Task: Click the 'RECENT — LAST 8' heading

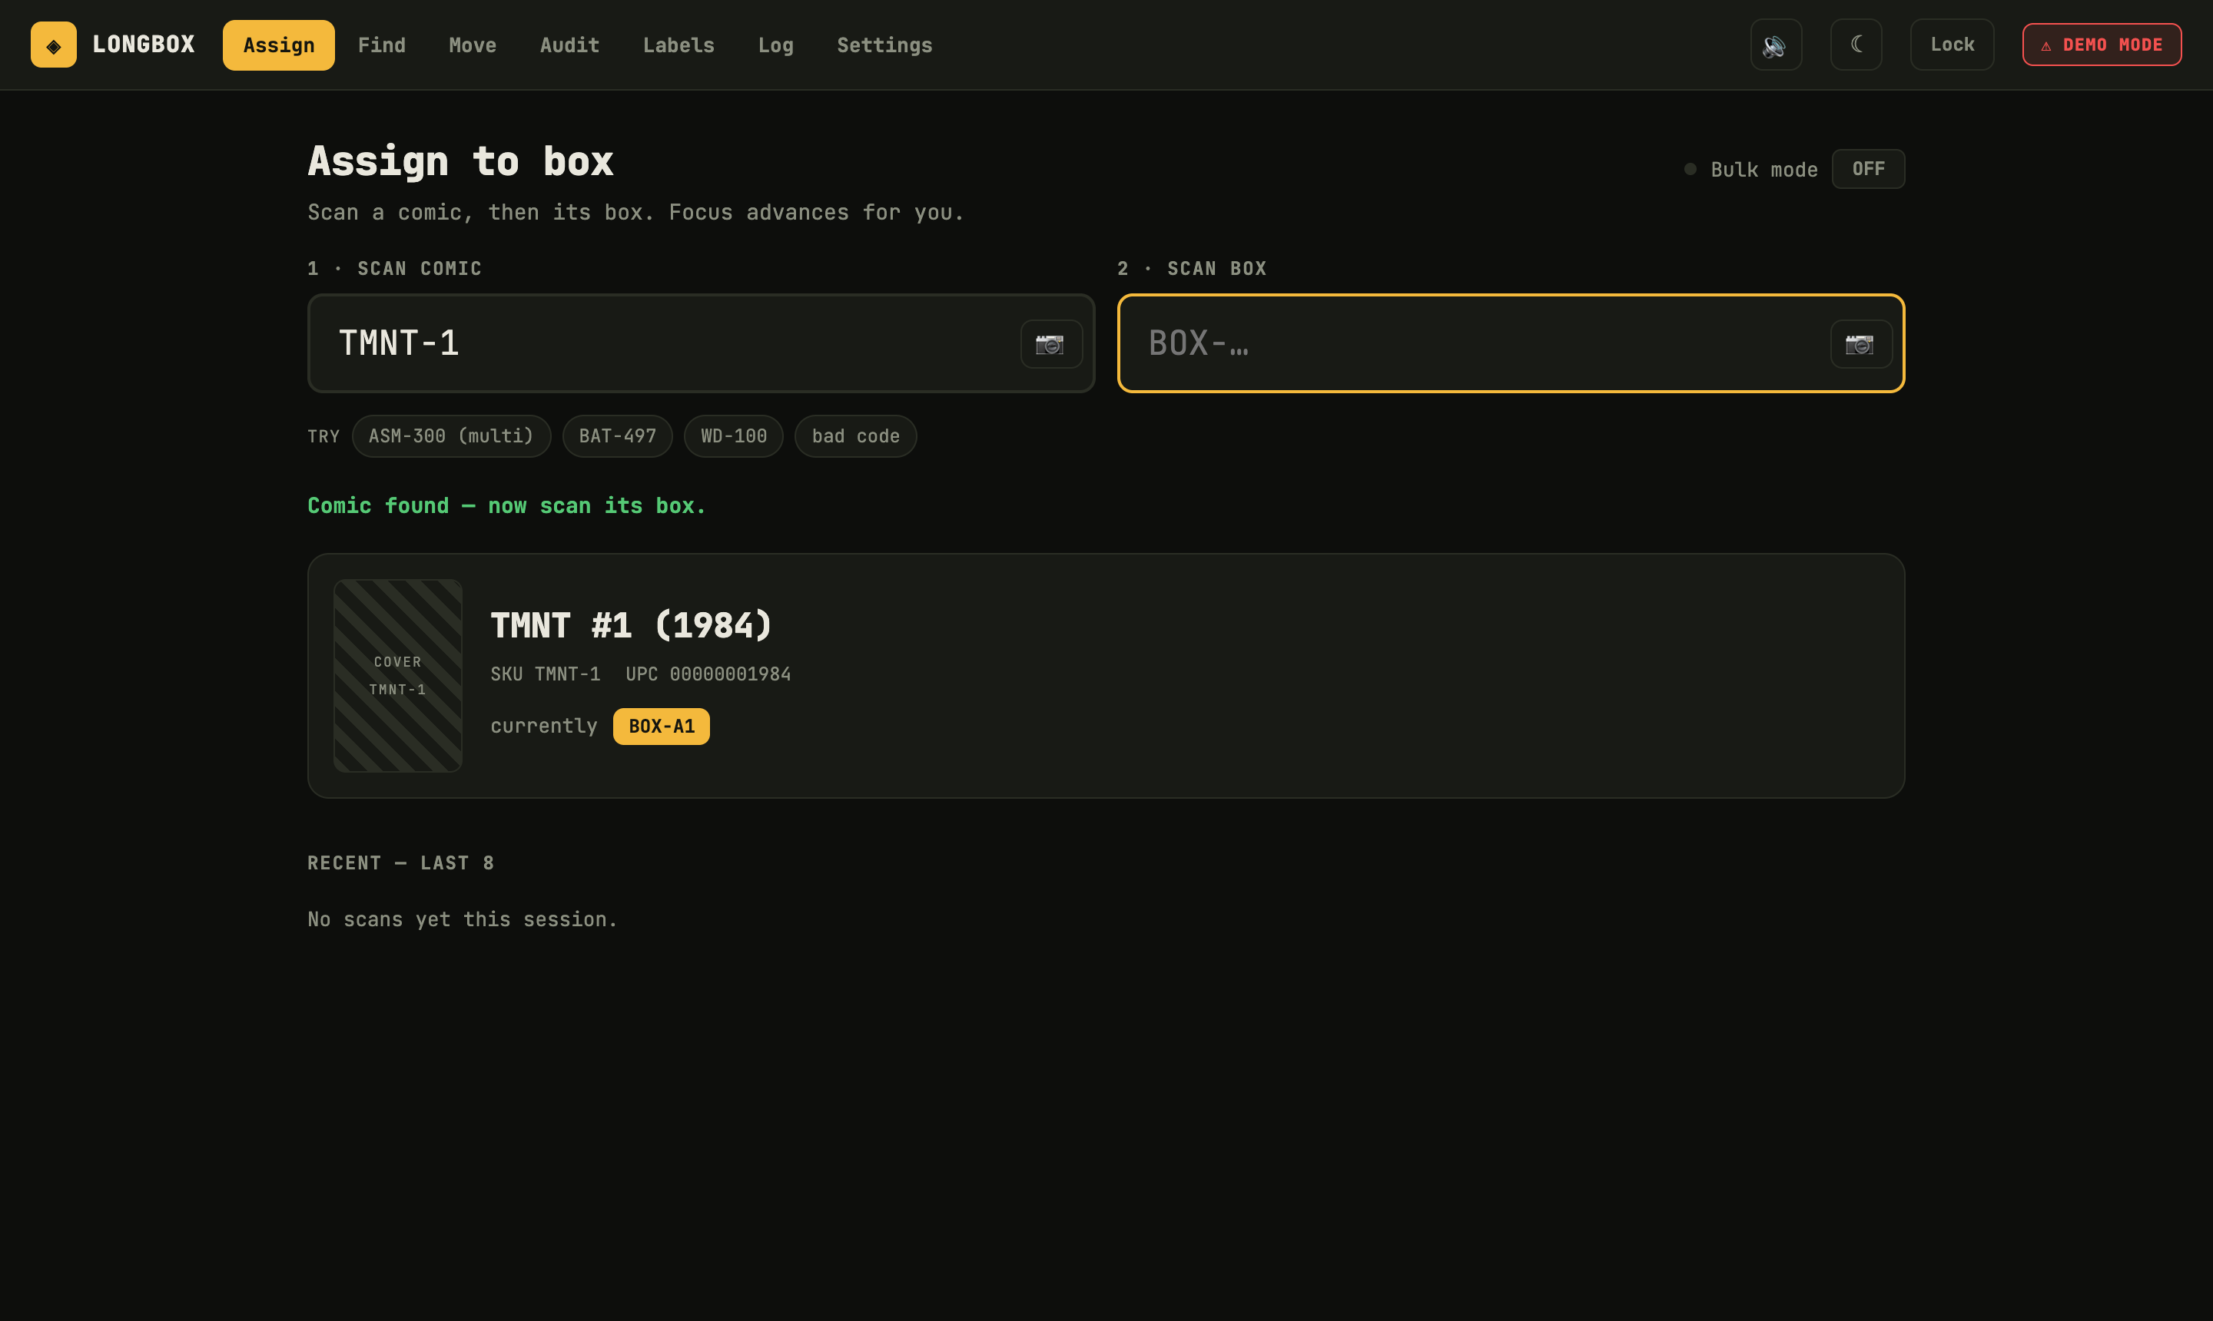Action: click(x=401, y=863)
